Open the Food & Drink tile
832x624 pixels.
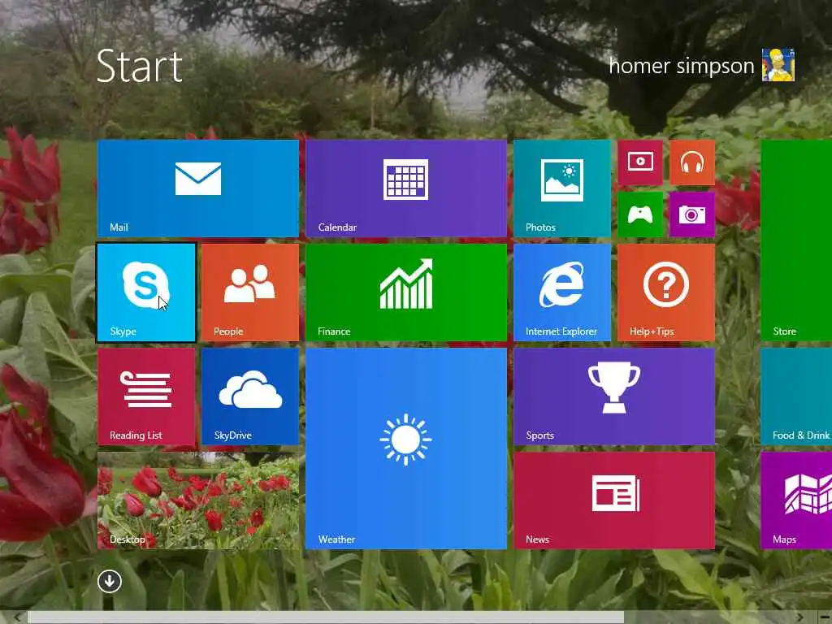pos(796,396)
